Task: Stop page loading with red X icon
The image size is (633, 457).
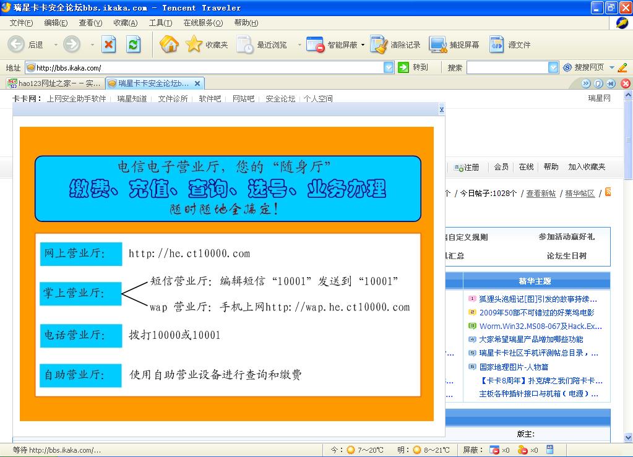Action: (x=109, y=45)
